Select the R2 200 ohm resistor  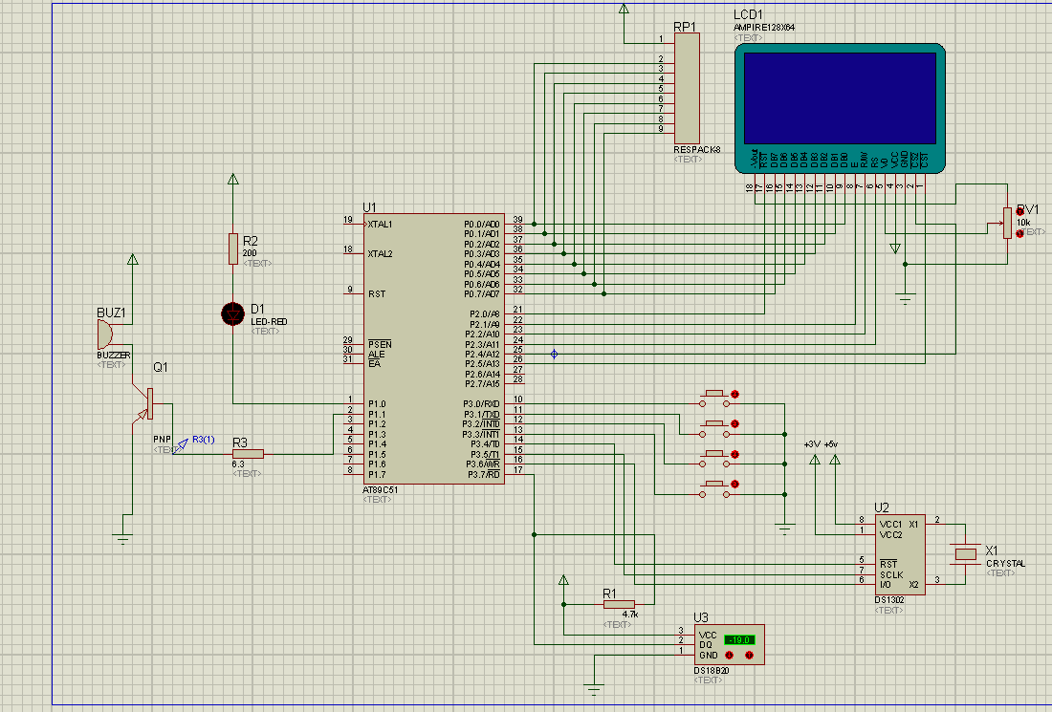(x=232, y=248)
